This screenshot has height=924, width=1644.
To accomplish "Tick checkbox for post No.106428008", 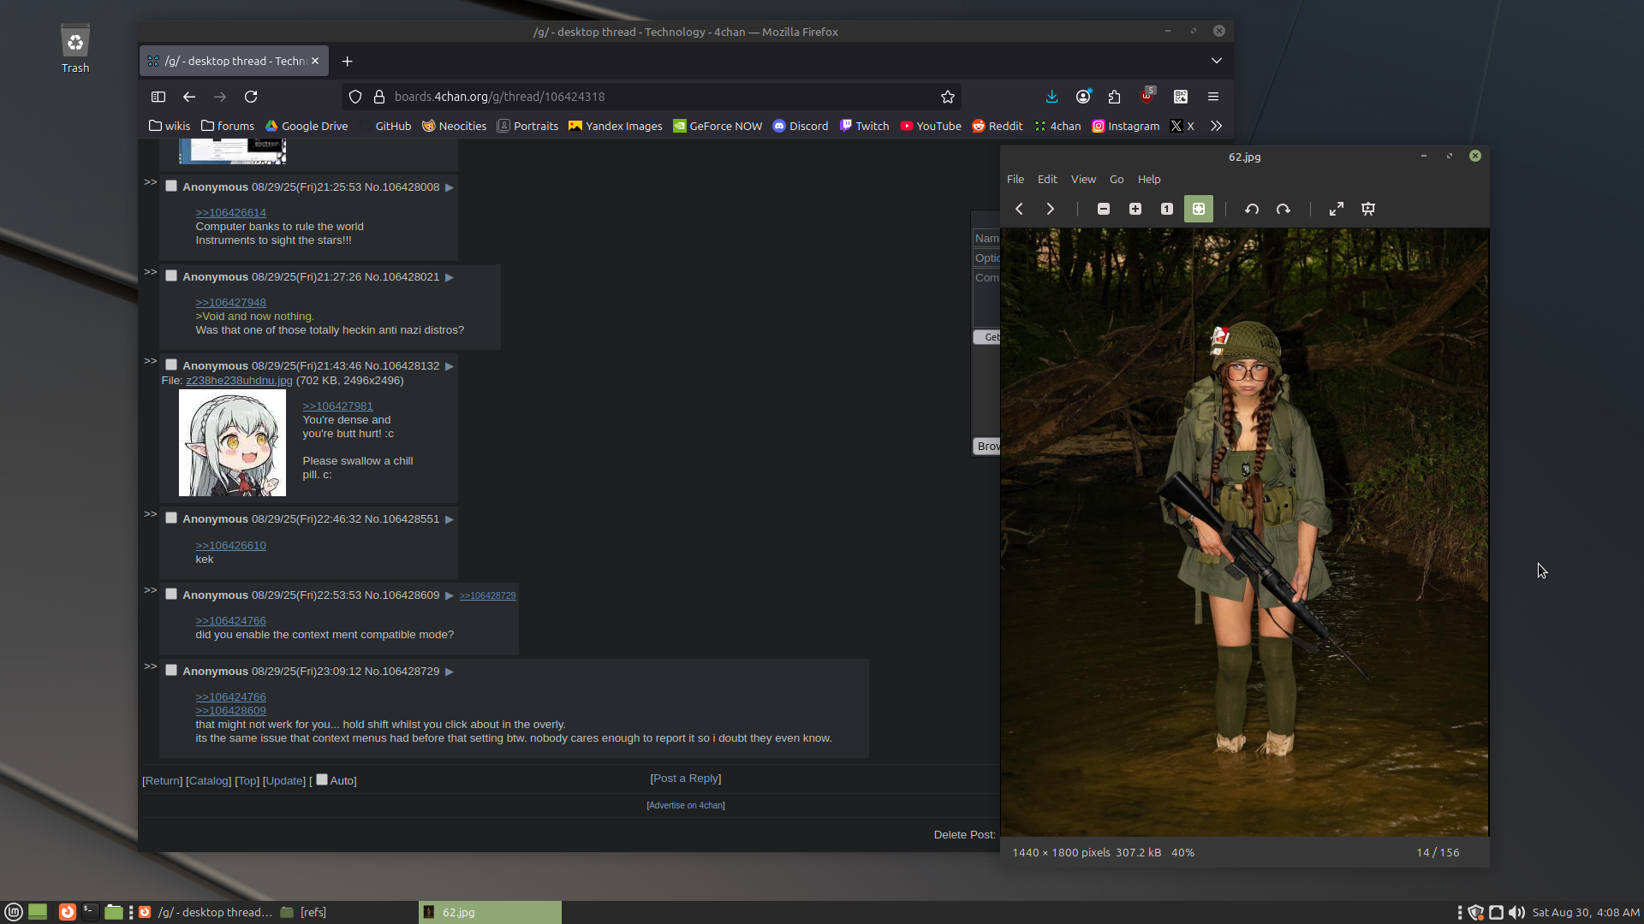I will (x=171, y=186).
